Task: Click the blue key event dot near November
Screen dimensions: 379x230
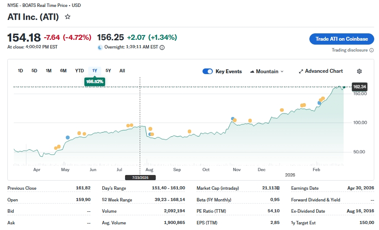Action: 232,119
